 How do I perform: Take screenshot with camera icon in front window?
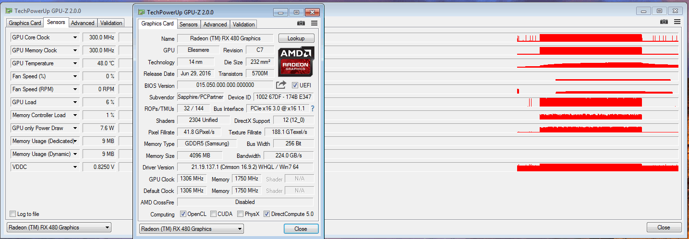click(301, 23)
